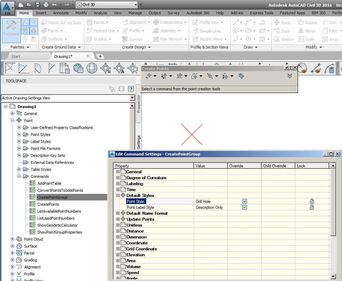Click the Sample Lines tool
342x281 pixels.
(x=207, y=31)
